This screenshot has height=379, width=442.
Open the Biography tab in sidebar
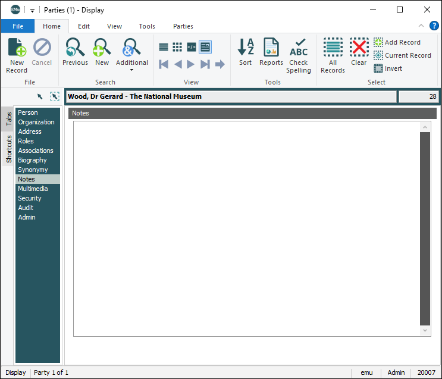32,160
